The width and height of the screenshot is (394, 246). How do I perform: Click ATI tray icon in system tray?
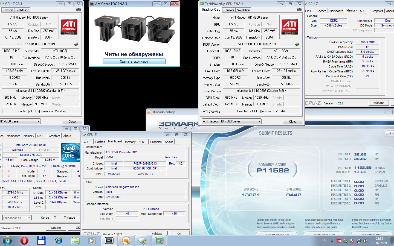(x=339, y=241)
